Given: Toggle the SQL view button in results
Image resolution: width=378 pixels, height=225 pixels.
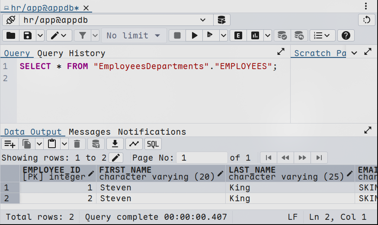Looking at the screenshot, I should (x=153, y=144).
